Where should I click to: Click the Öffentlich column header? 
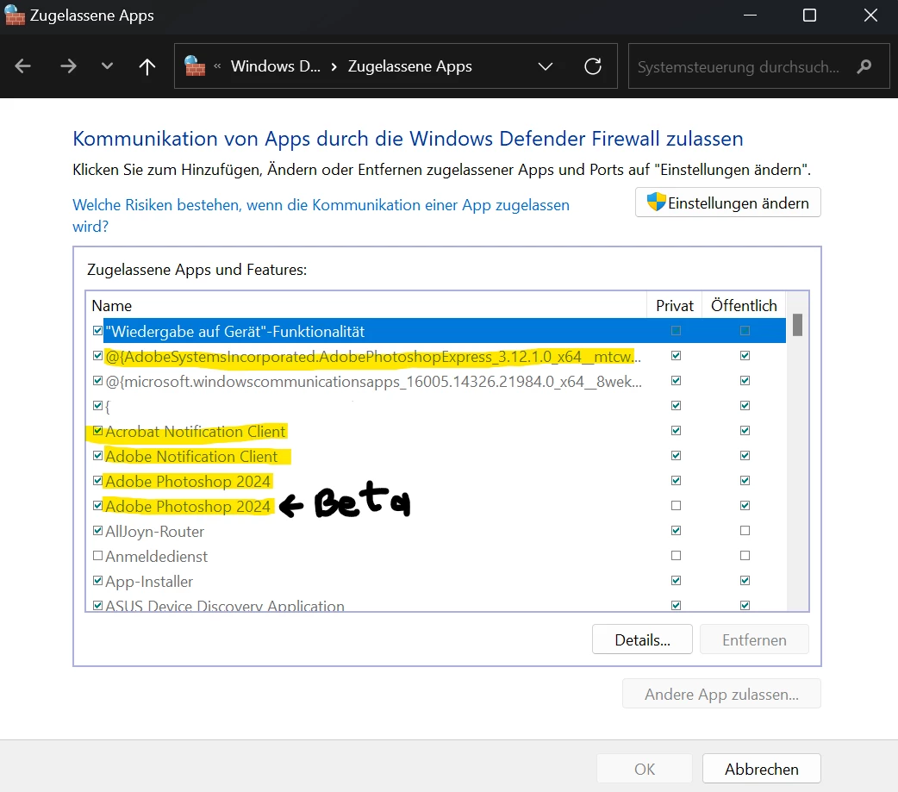click(x=744, y=305)
